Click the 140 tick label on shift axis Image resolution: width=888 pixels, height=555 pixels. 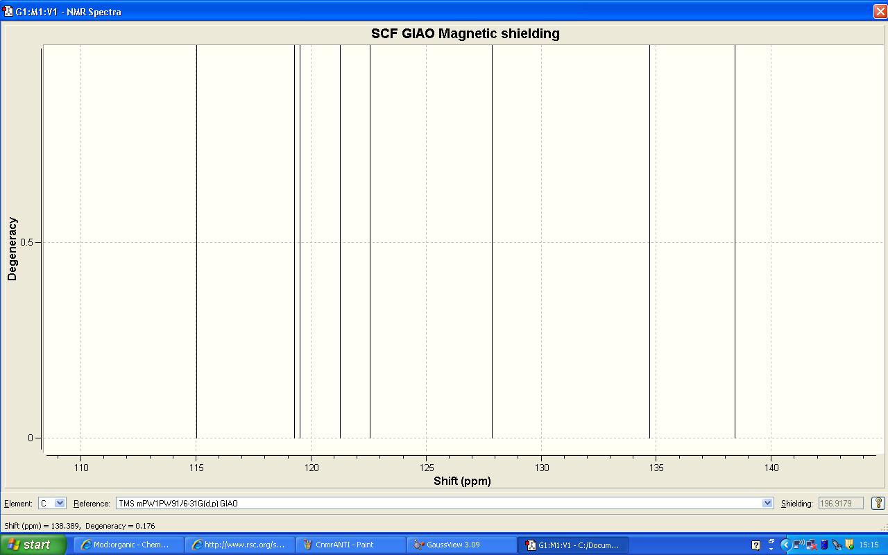771,468
